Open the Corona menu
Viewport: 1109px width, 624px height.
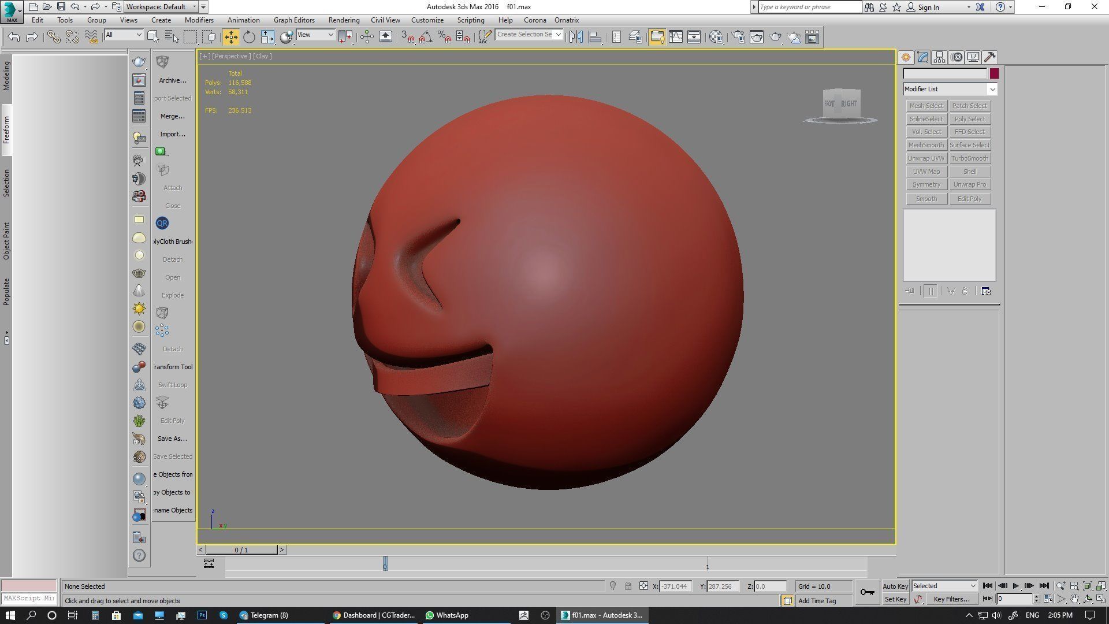click(535, 20)
